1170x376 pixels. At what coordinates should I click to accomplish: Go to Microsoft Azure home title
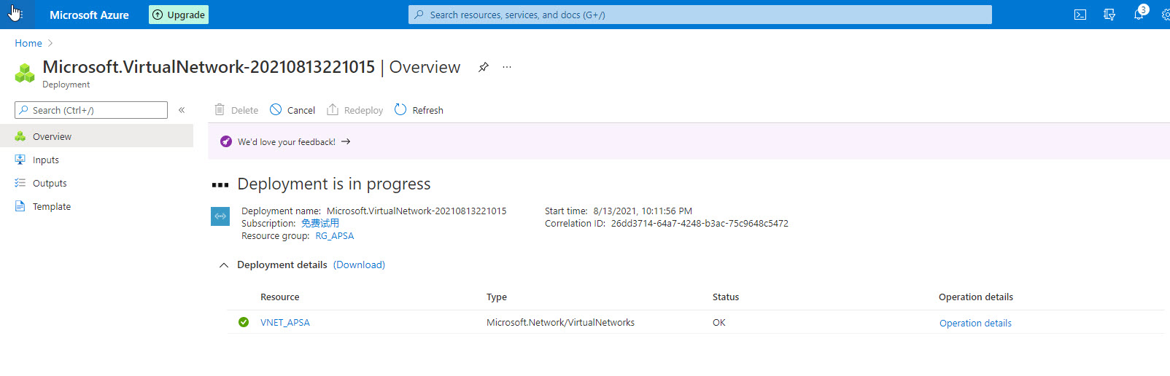click(x=89, y=15)
